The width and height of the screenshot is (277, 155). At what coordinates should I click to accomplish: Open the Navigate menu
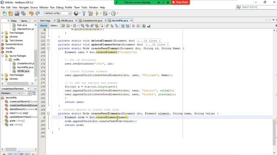pyautogui.click(x=24, y=7)
